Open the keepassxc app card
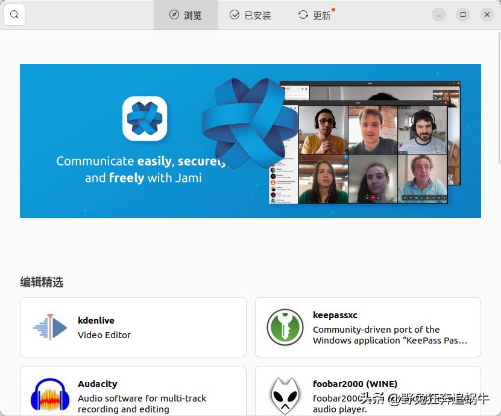The width and height of the screenshot is (501, 416). (368, 327)
